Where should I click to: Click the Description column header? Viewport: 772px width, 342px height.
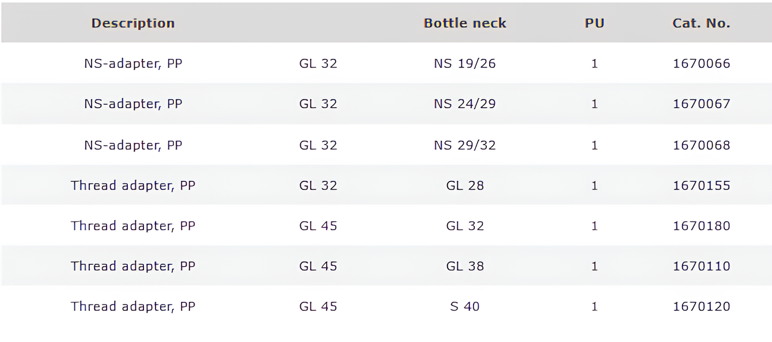pos(133,23)
